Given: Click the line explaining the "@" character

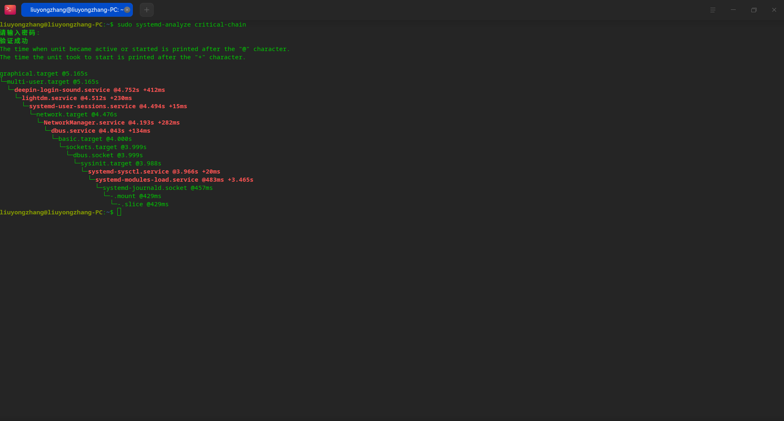Looking at the screenshot, I should coord(145,49).
